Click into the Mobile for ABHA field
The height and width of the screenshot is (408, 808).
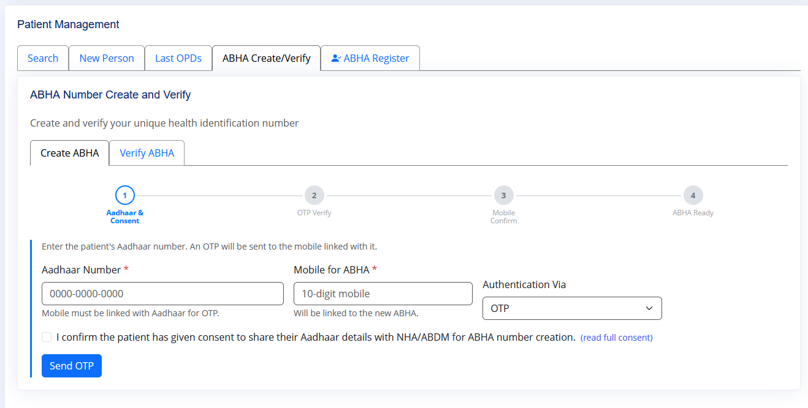(383, 294)
